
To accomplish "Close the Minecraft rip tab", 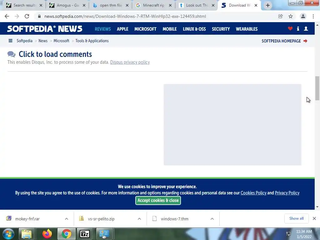I will pyautogui.click(x=170, y=5).
